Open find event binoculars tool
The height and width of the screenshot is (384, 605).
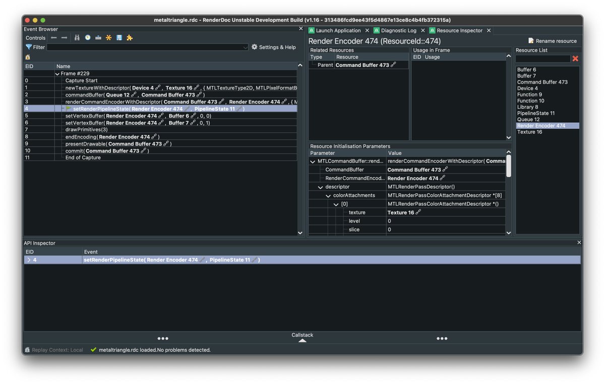(x=77, y=38)
